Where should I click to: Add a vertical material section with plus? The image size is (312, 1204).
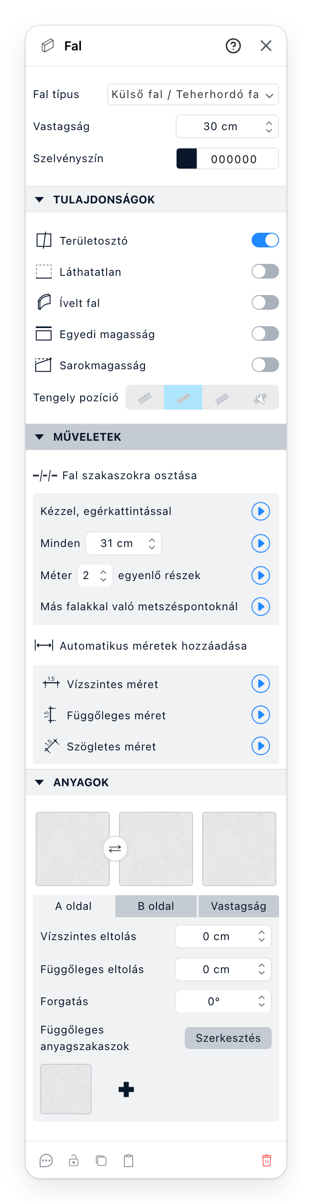(126, 1089)
